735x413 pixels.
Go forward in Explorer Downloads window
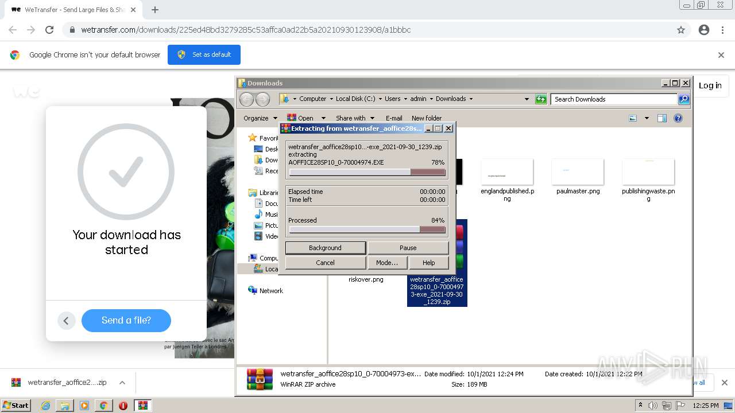click(262, 99)
